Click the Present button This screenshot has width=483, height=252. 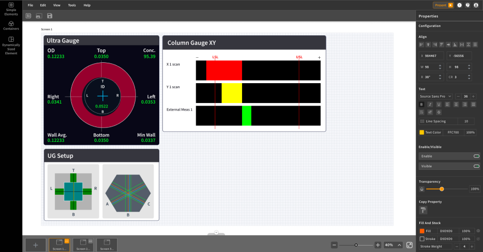coord(443,5)
